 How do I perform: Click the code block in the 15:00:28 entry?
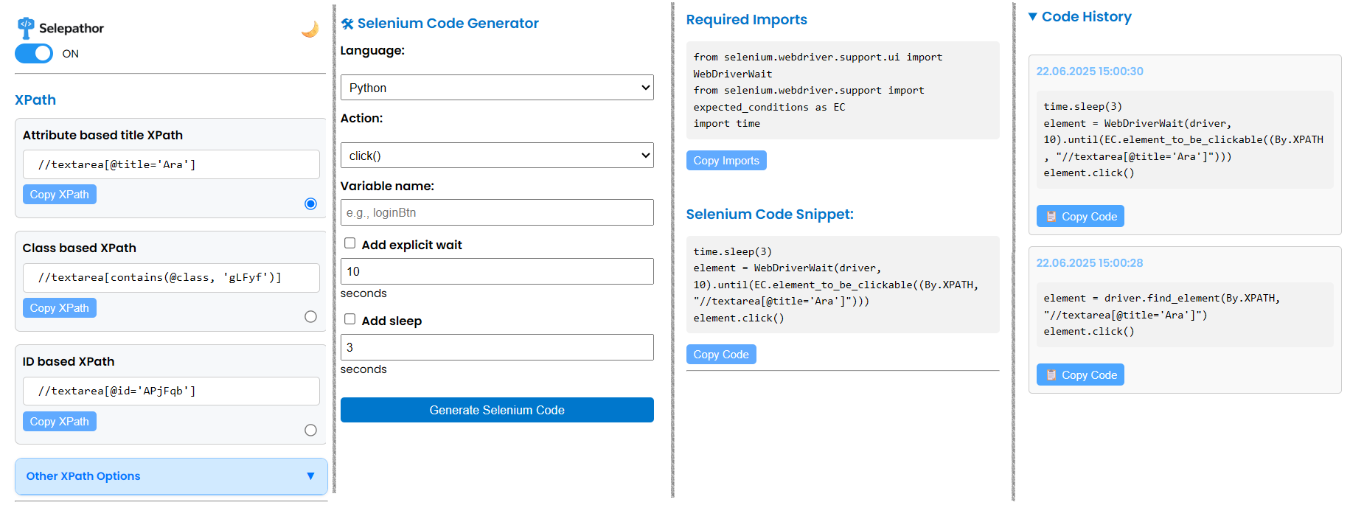tap(1185, 315)
